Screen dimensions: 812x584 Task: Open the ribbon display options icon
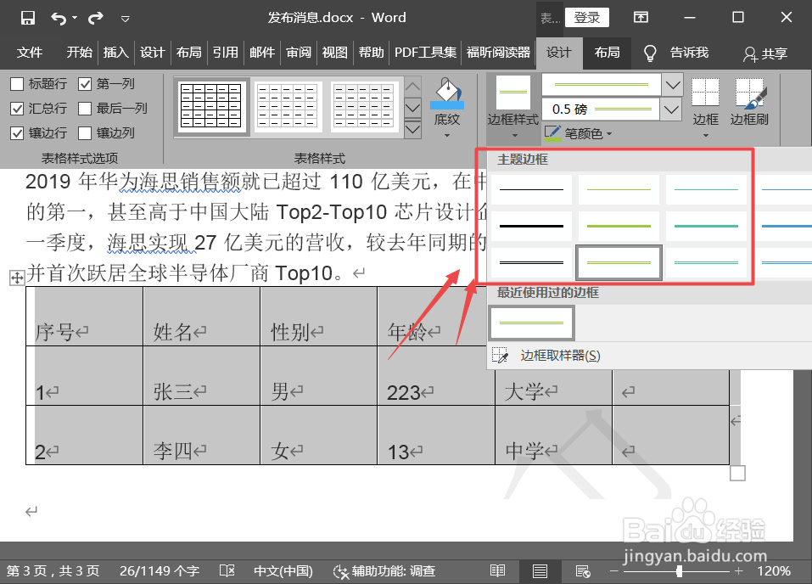point(641,18)
